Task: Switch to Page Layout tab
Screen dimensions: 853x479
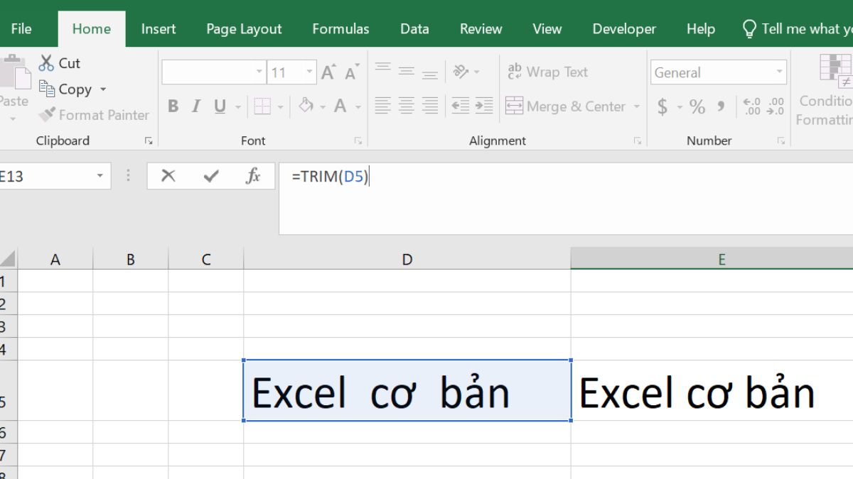Action: click(x=244, y=28)
